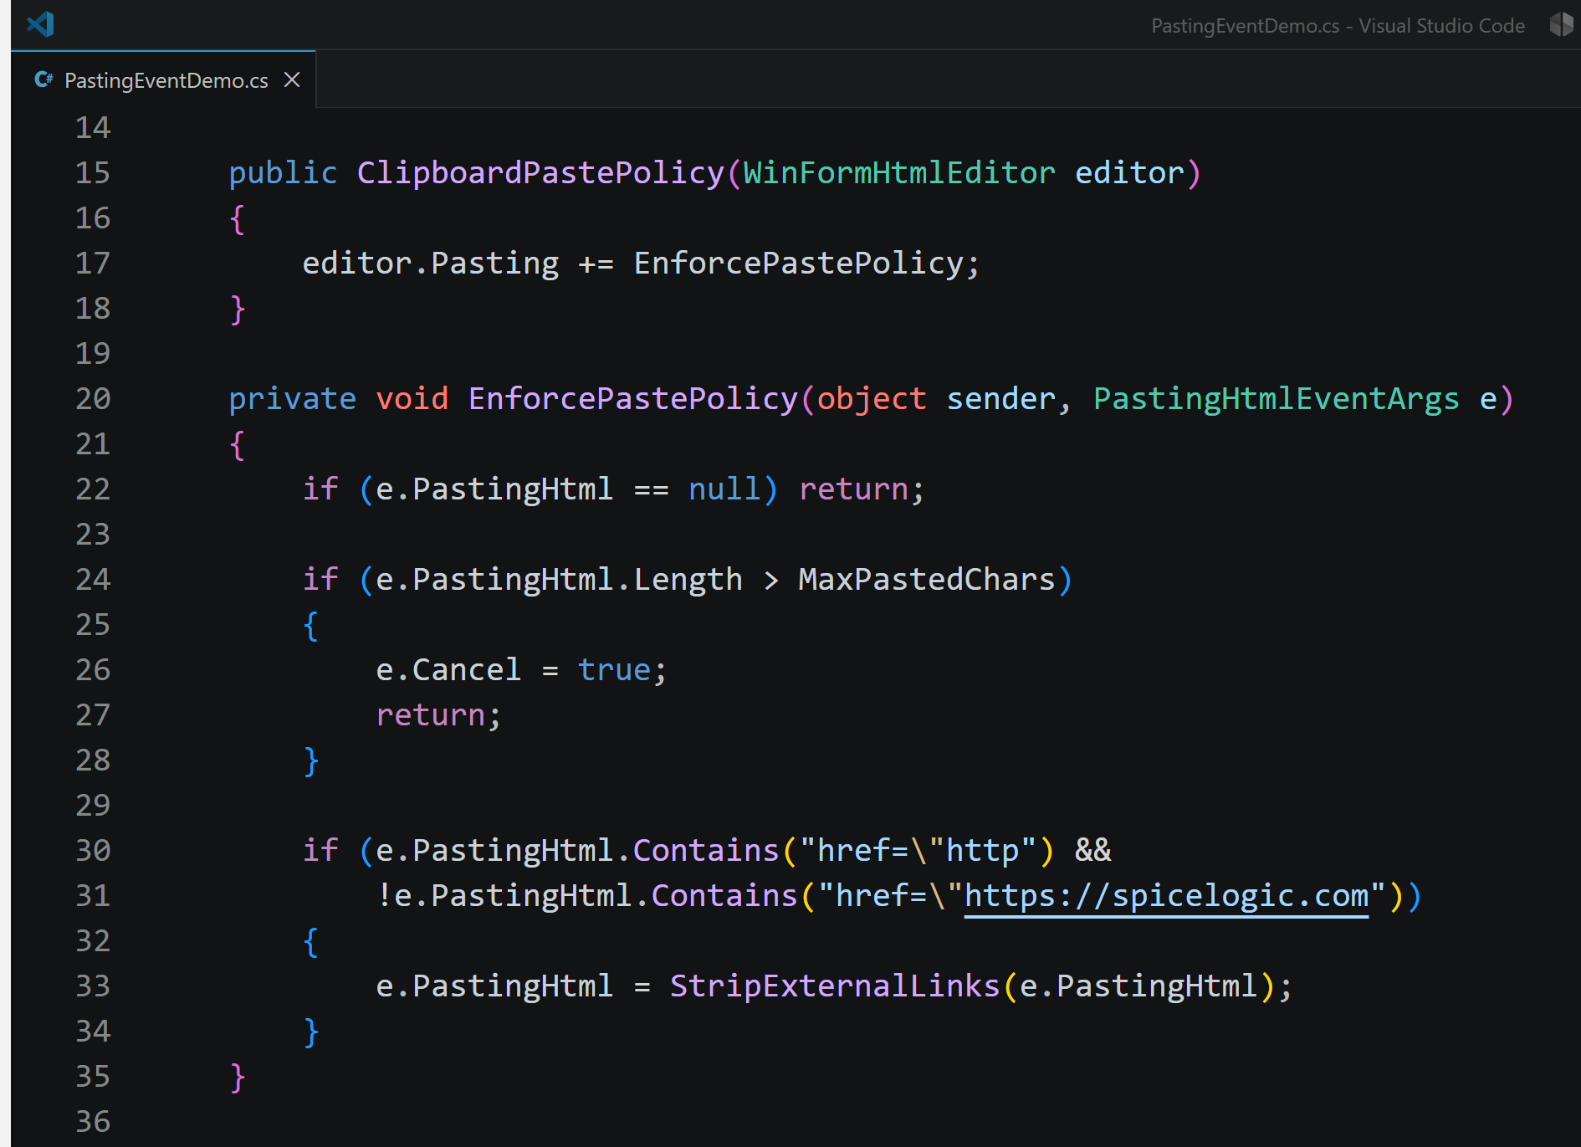The image size is (1581, 1147).
Task: Click the C# file icon on the tab
Action: (43, 79)
